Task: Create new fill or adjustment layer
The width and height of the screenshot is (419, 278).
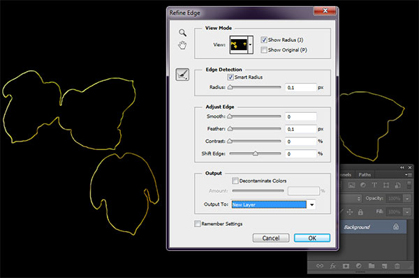Action: (359, 265)
